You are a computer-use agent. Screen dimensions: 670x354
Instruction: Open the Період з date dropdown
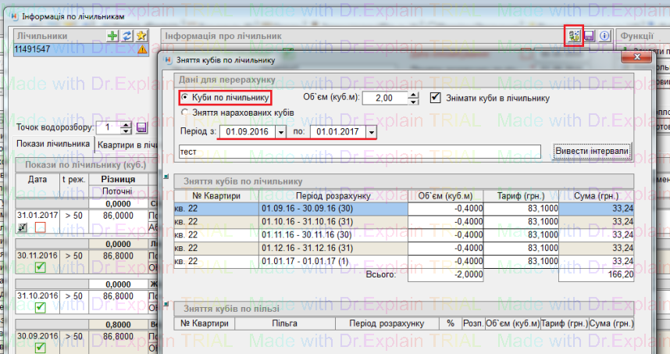point(281,131)
